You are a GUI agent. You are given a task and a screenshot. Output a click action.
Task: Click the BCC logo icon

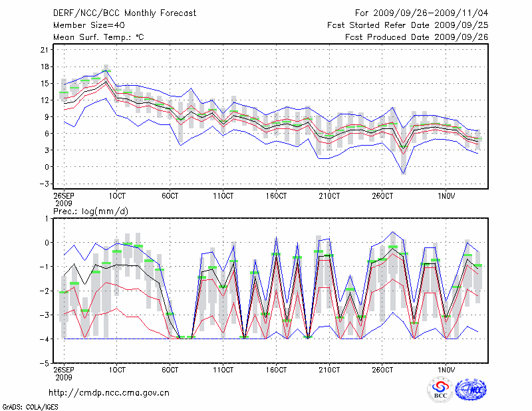pyautogui.click(x=440, y=389)
